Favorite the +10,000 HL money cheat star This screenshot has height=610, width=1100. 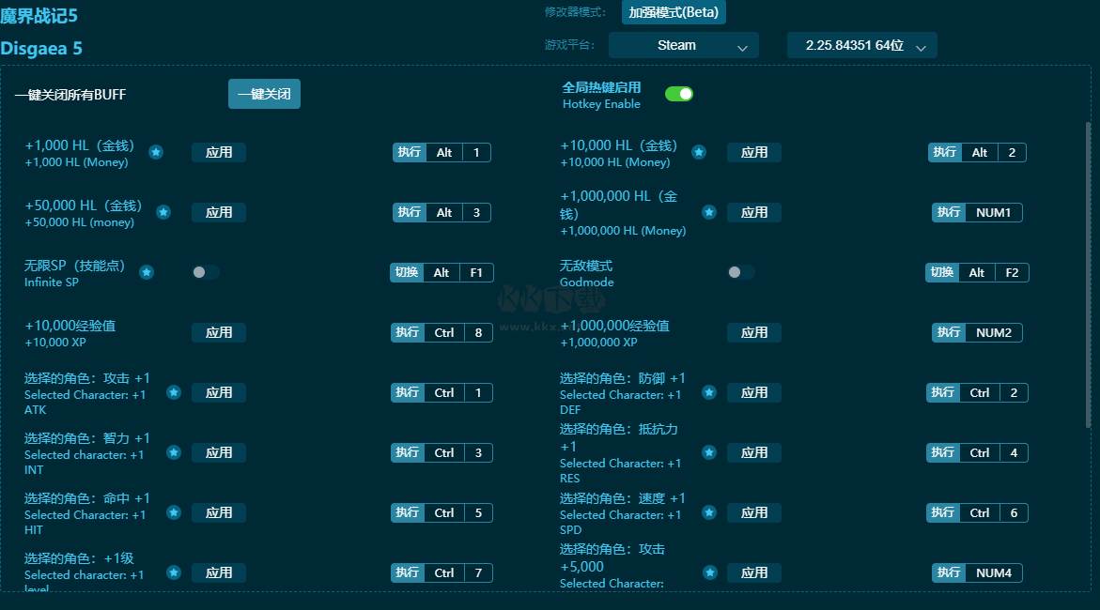click(x=699, y=152)
